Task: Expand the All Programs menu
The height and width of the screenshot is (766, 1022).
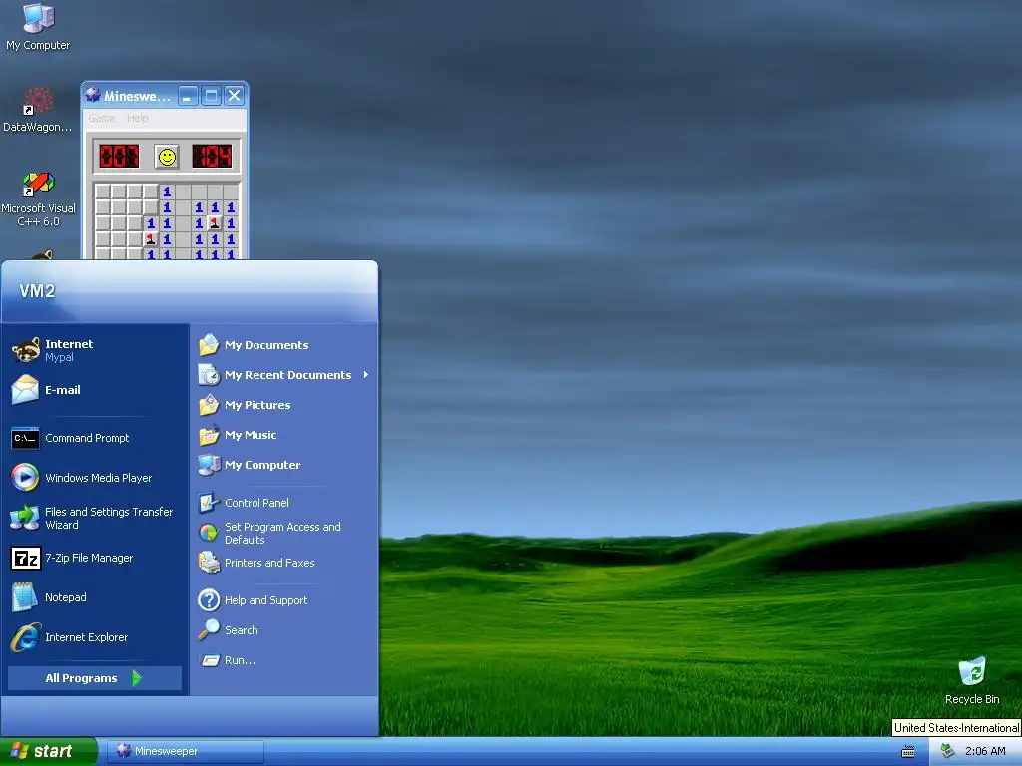Action: click(95, 678)
